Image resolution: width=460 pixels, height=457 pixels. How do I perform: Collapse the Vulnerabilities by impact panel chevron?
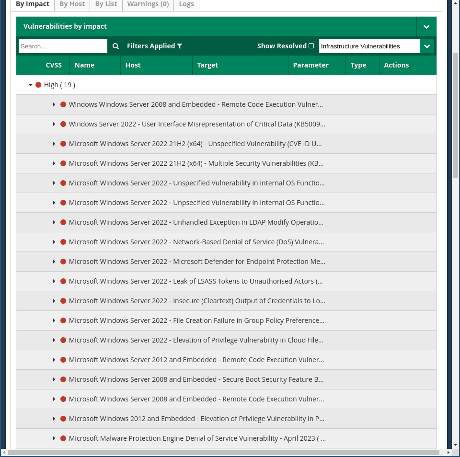tap(426, 27)
